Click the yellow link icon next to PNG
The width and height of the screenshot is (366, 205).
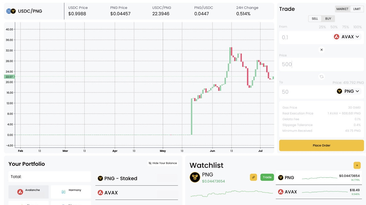click(253, 177)
